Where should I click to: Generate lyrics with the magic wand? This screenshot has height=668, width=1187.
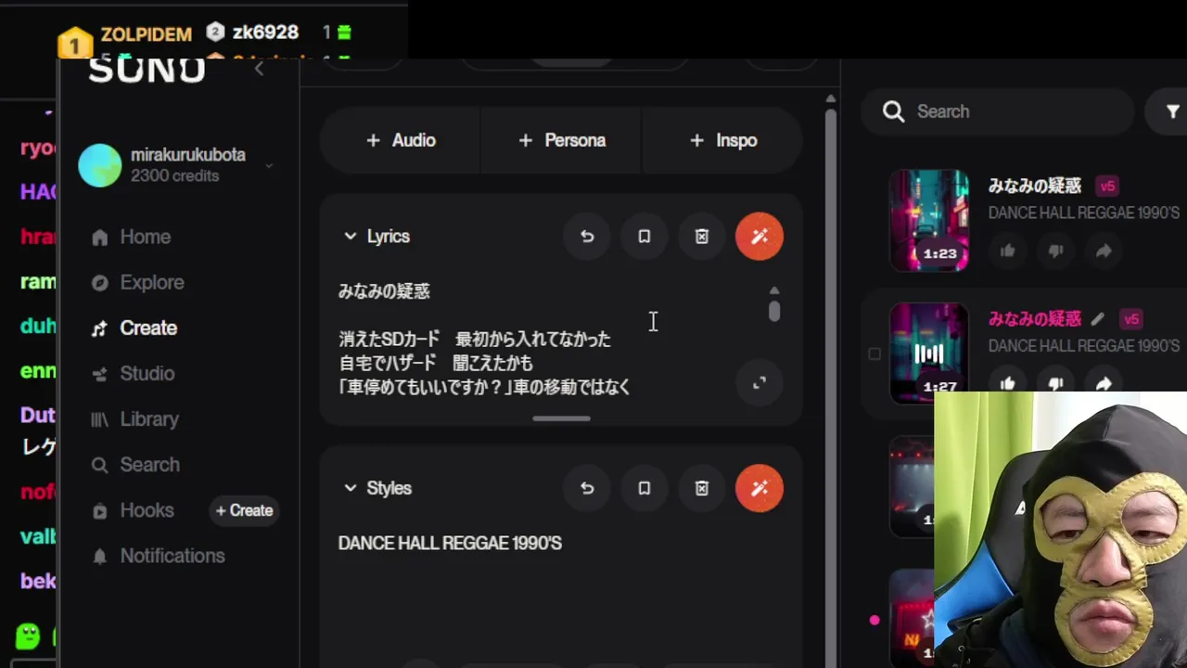[759, 237]
